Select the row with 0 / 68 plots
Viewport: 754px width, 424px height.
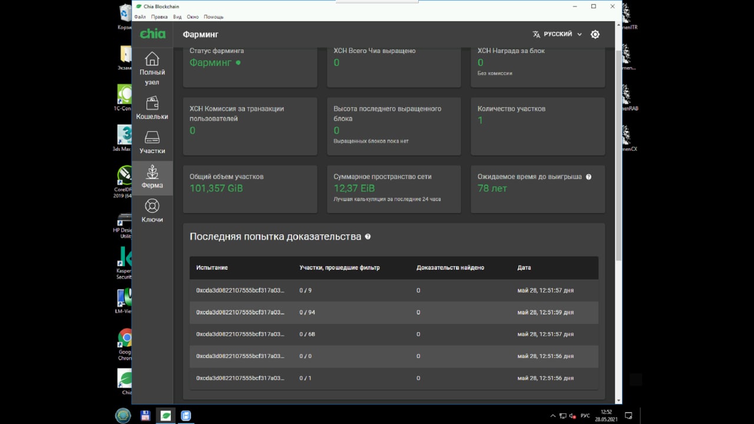click(394, 334)
